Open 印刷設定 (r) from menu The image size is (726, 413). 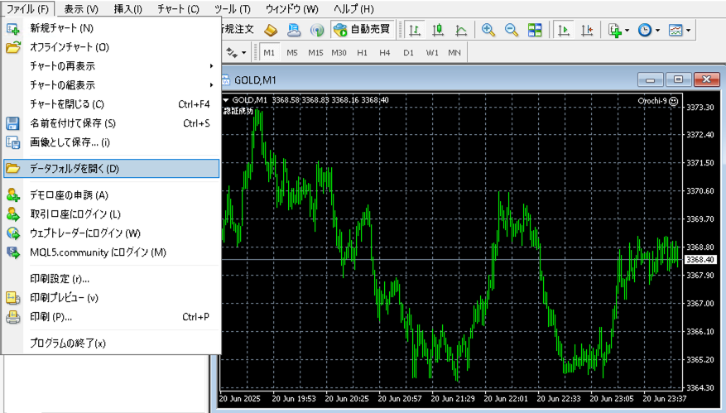pos(111,279)
